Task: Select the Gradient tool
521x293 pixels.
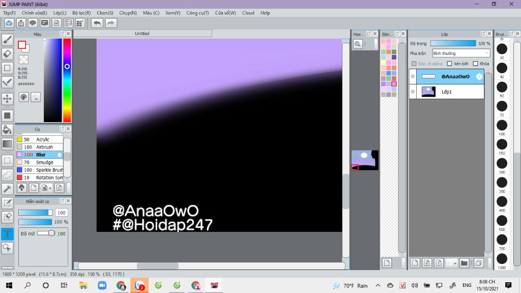Action: click(7, 144)
